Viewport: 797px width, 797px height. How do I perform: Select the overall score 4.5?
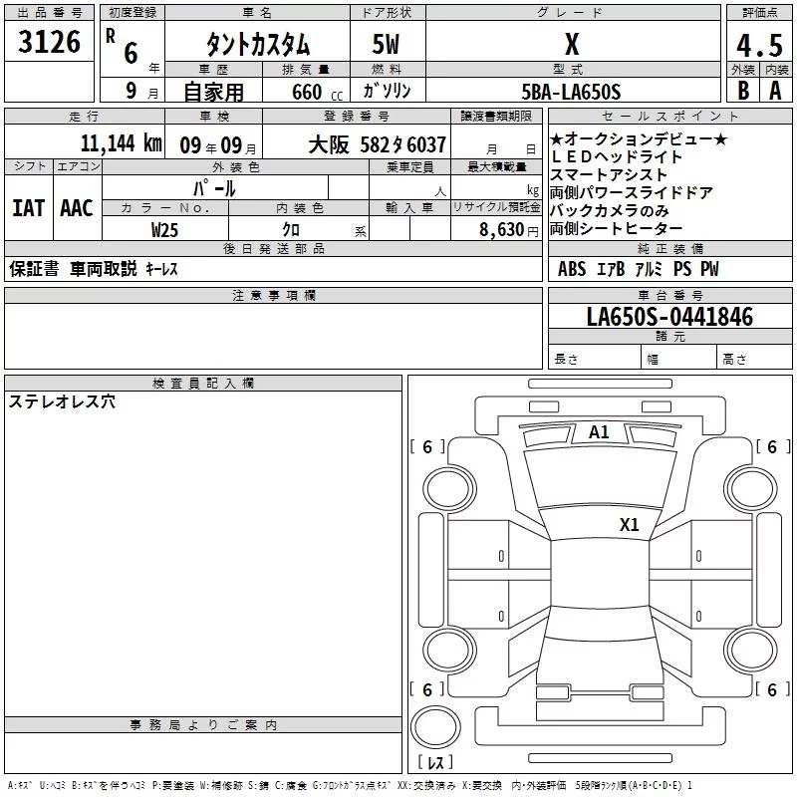tap(759, 46)
